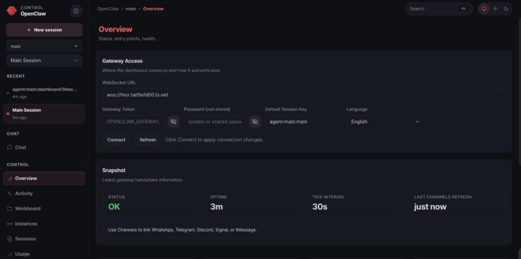Image resolution: width=521 pixels, height=259 pixels.
Task: Open recent Main Session entry
Action: point(44,114)
